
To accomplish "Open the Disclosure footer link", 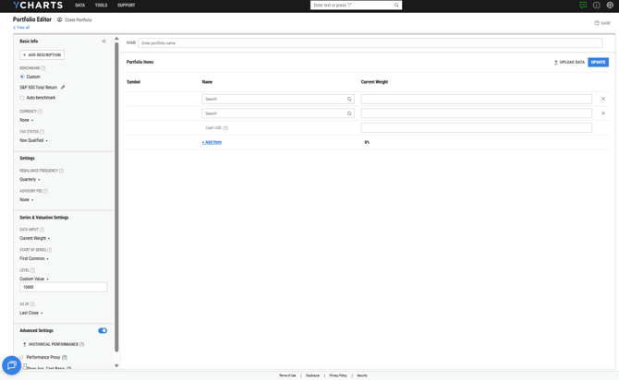I will coord(312,375).
